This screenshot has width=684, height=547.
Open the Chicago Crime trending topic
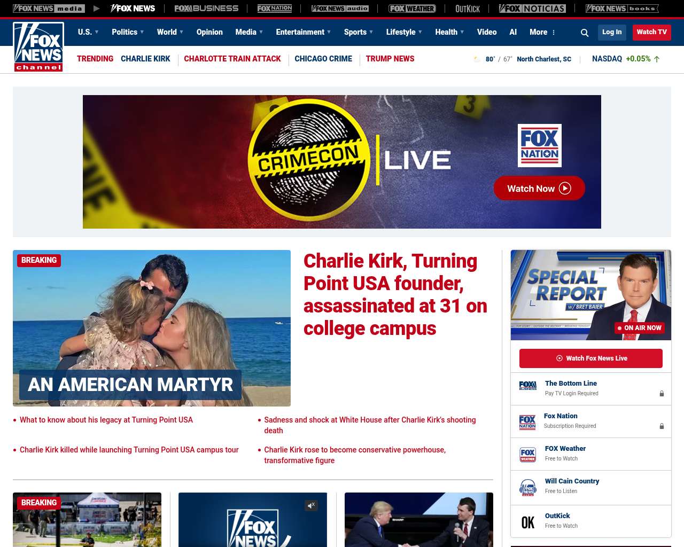323,59
